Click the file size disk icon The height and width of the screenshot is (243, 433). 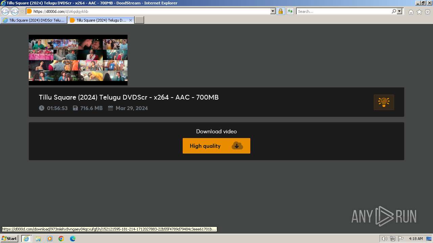[75, 108]
